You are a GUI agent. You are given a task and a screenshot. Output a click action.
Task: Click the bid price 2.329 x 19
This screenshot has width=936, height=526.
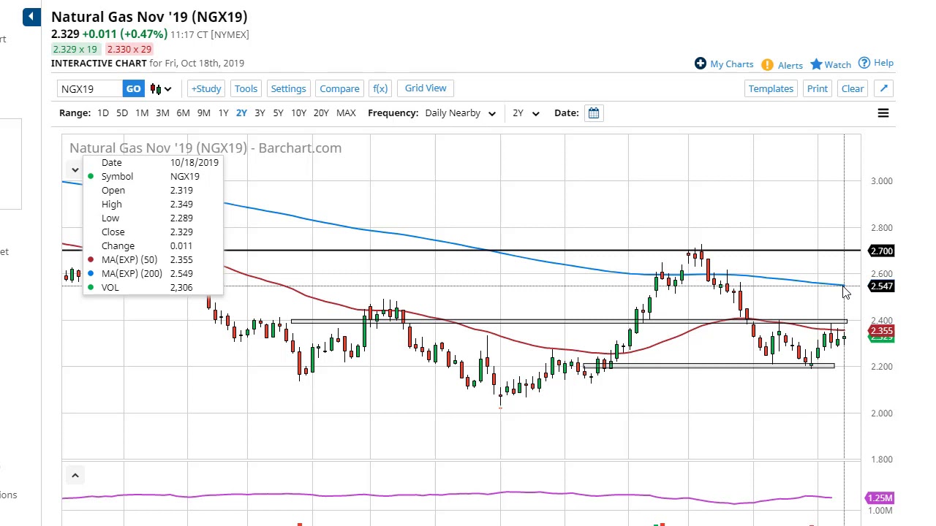(75, 49)
